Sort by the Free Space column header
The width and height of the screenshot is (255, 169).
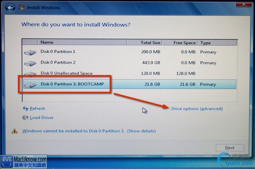180,42
